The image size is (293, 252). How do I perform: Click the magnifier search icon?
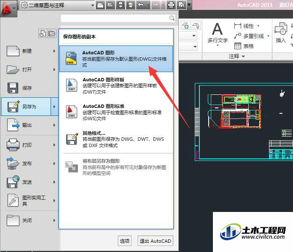pyautogui.click(x=172, y=18)
